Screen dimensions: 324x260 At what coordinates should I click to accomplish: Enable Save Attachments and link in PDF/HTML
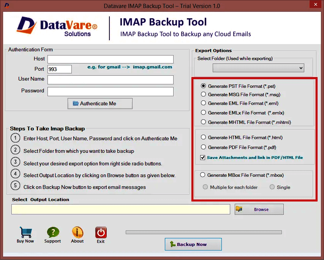click(x=204, y=158)
